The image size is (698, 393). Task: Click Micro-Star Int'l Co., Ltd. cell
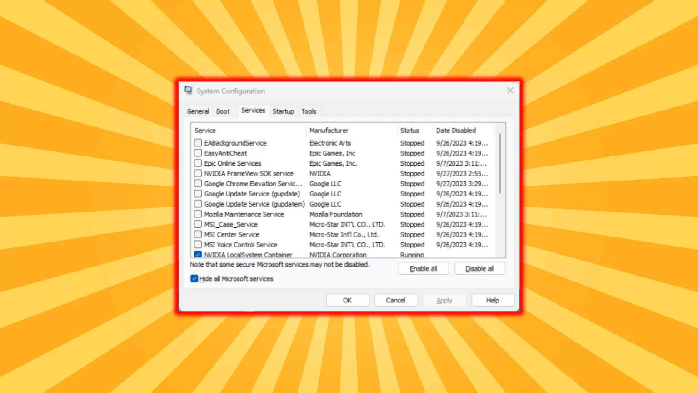point(344,235)
